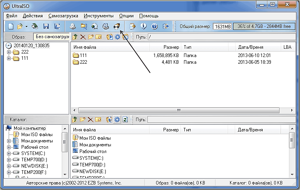The width and height of the screenshot is (300, 190).
Task: Sort image list by 'Тип' column
Action: (x=204, y=47)
